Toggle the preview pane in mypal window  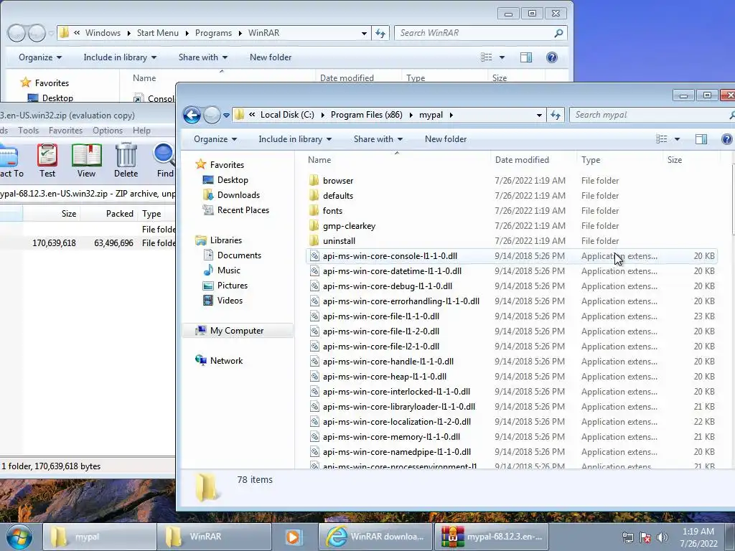tap(701, 139)
